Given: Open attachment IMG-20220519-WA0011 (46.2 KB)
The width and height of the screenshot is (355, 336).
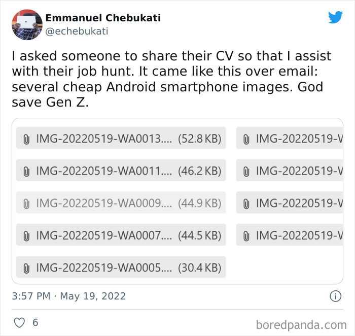Looking at the screenshot, I should (121, 170).
